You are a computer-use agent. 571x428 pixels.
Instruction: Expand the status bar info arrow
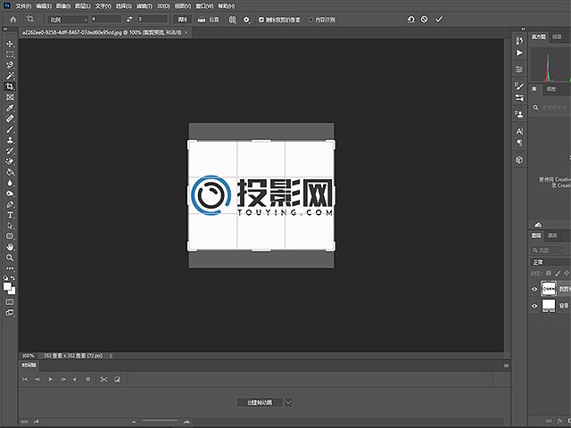tap(111, 356)
